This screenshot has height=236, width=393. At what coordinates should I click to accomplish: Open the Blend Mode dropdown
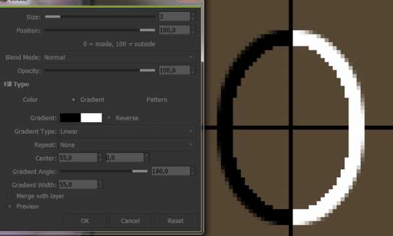[x=119, y=58]
